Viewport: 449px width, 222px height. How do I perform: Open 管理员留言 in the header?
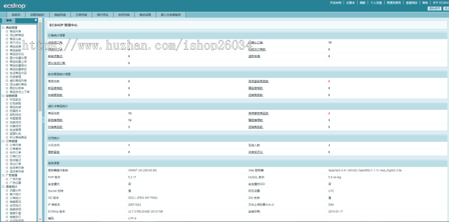click(394, 2)
